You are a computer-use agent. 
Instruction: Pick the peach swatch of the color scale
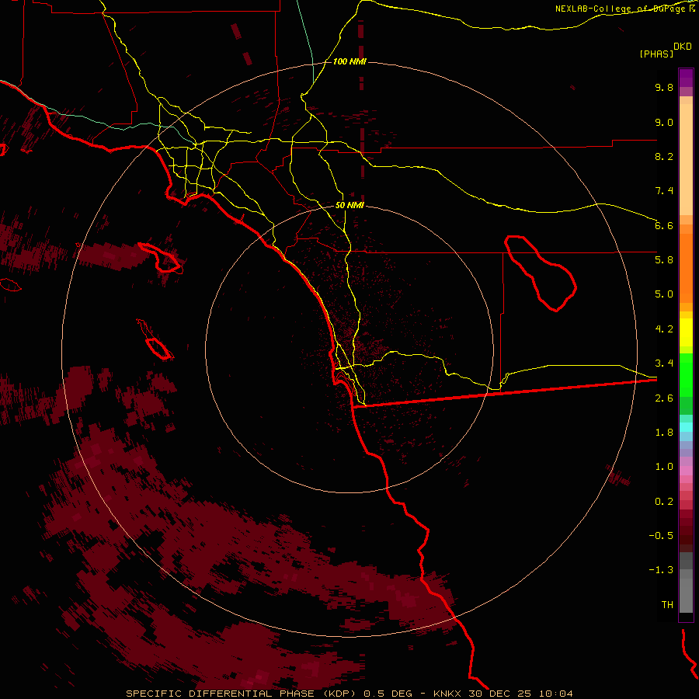(x=686, y=161)
